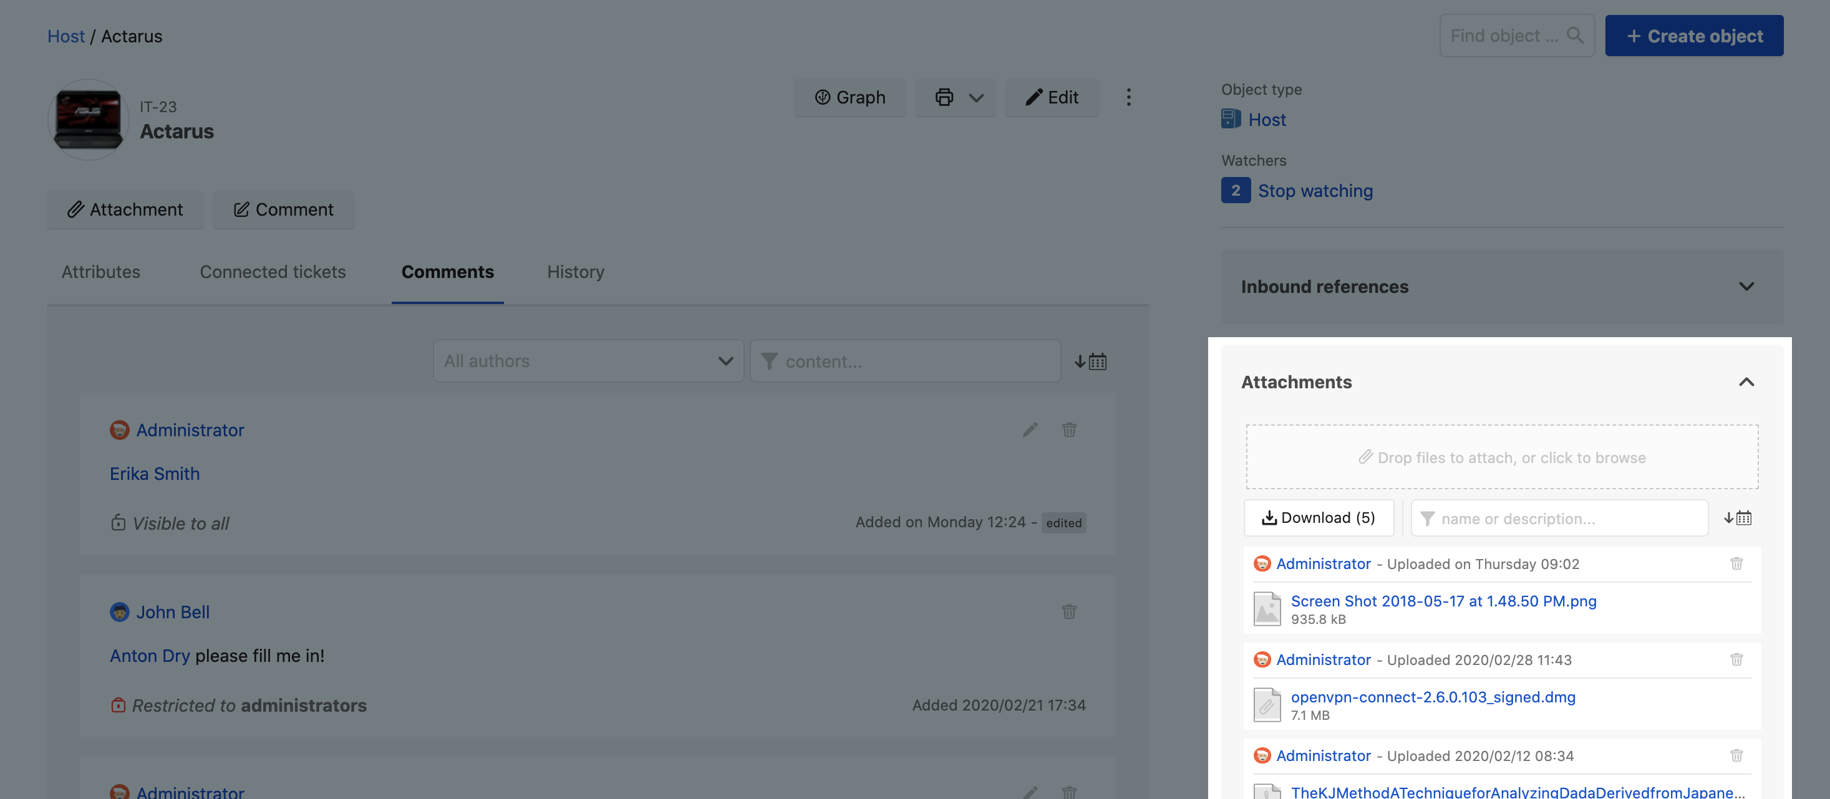Open the Connected tickets tab
The height and width of the screenshot is (799, 1830).
click(272, 272)
